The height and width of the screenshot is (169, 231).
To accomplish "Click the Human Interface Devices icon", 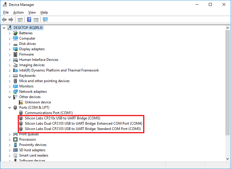I will point(15,60).
